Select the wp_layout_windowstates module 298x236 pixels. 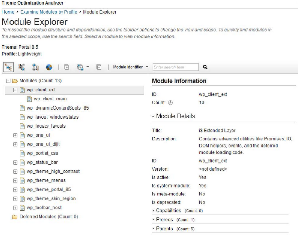(x=53, y=117)
